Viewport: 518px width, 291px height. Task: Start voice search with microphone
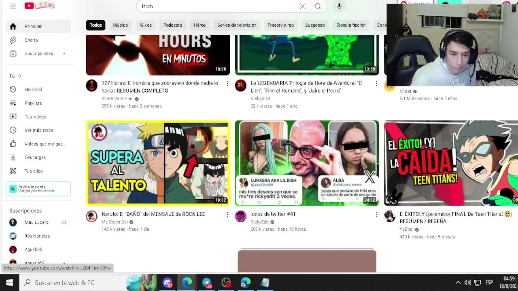click(x=339, y=6)
